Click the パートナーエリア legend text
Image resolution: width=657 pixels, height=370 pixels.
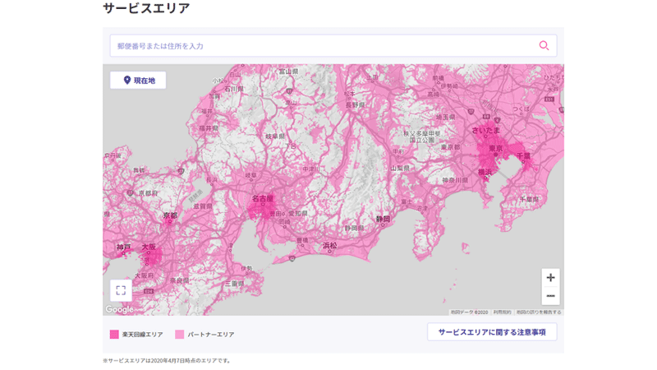pyautogui.click(x=211, y=335)
